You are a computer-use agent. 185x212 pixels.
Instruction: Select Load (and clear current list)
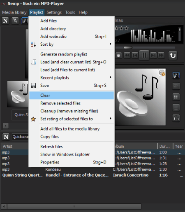click(x=72, y=62)
